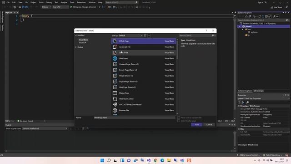This screenshot has width=291, height=164.
Task: Click the Add button
Action: pyautogui.click(x=197, y=124)
